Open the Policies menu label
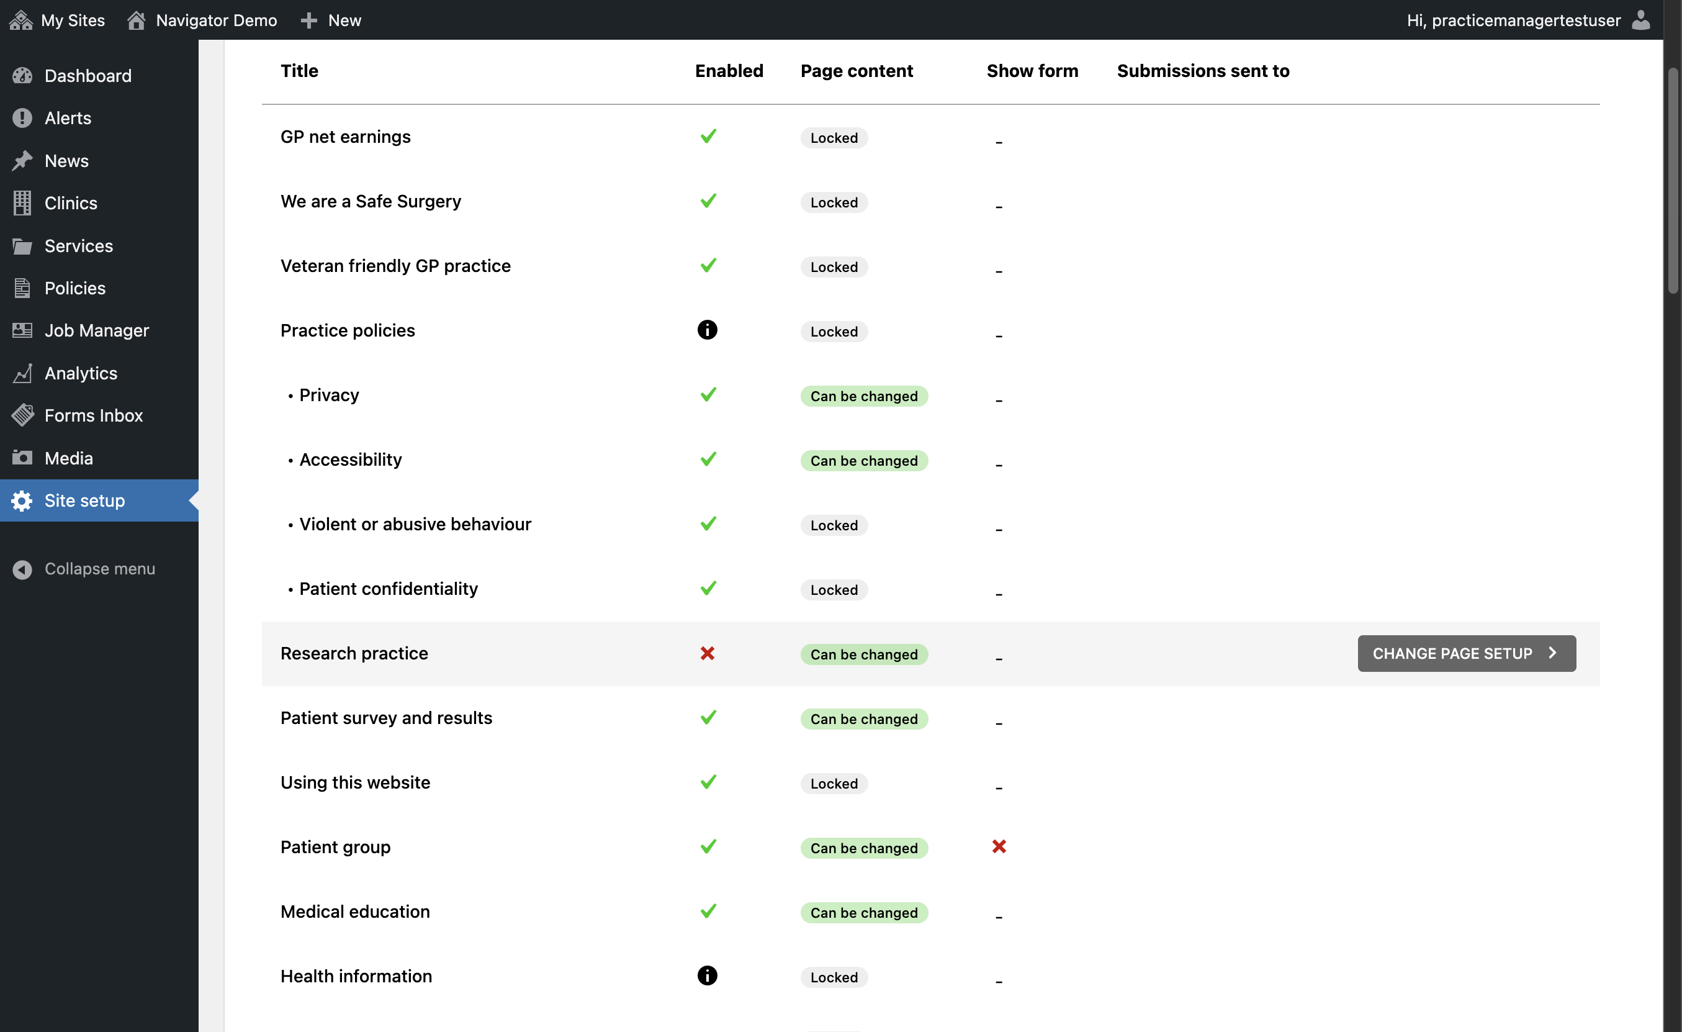The width and height of the screenshot is (1682, 1032). click(75, 288)
